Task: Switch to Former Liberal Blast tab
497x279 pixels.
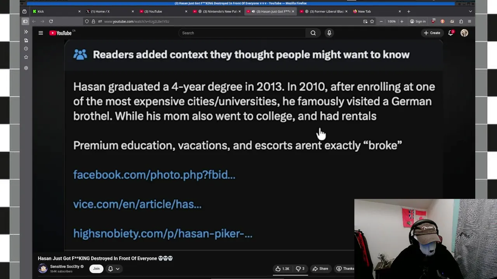Action: (324, 11)
